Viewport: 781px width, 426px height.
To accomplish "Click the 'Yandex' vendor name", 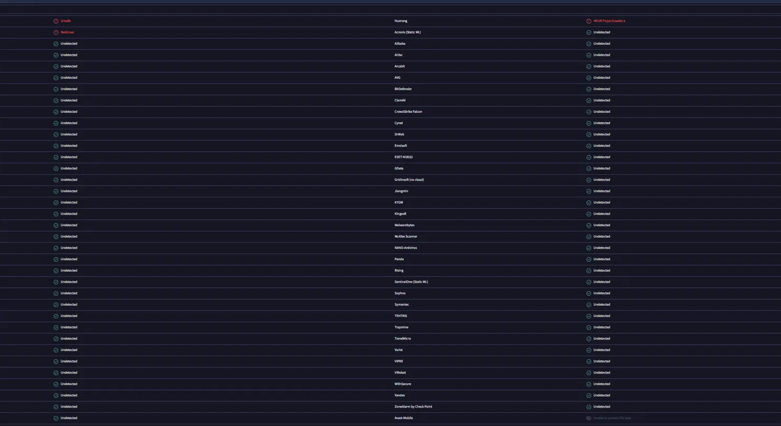I will (400, 396).
